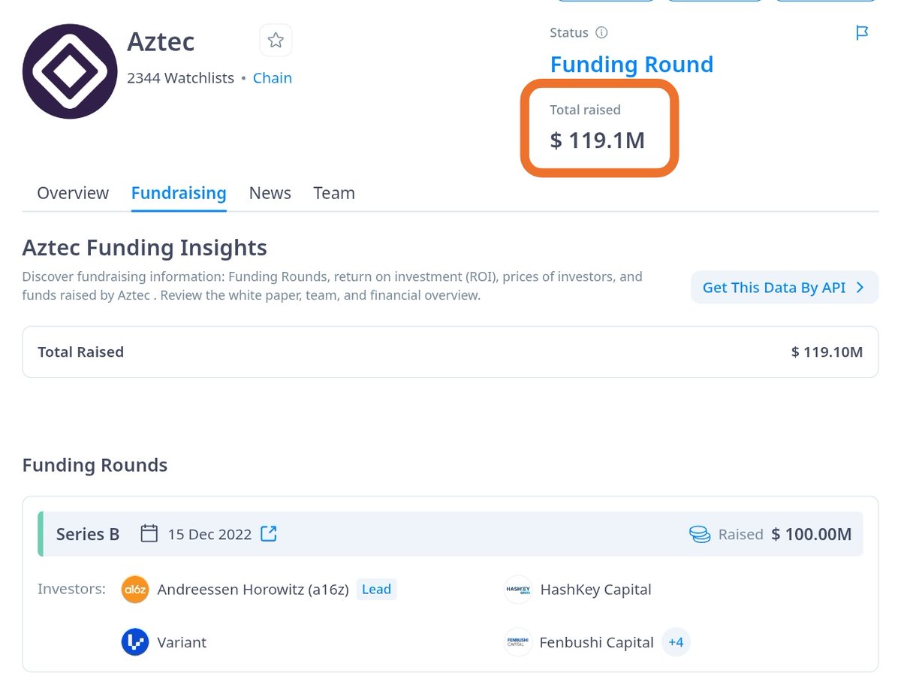The height and width of the screenshot is (679, 901).
Task: Click the calendar icon beside 15 Dec 2022
Action: click(x=149, y=534)
